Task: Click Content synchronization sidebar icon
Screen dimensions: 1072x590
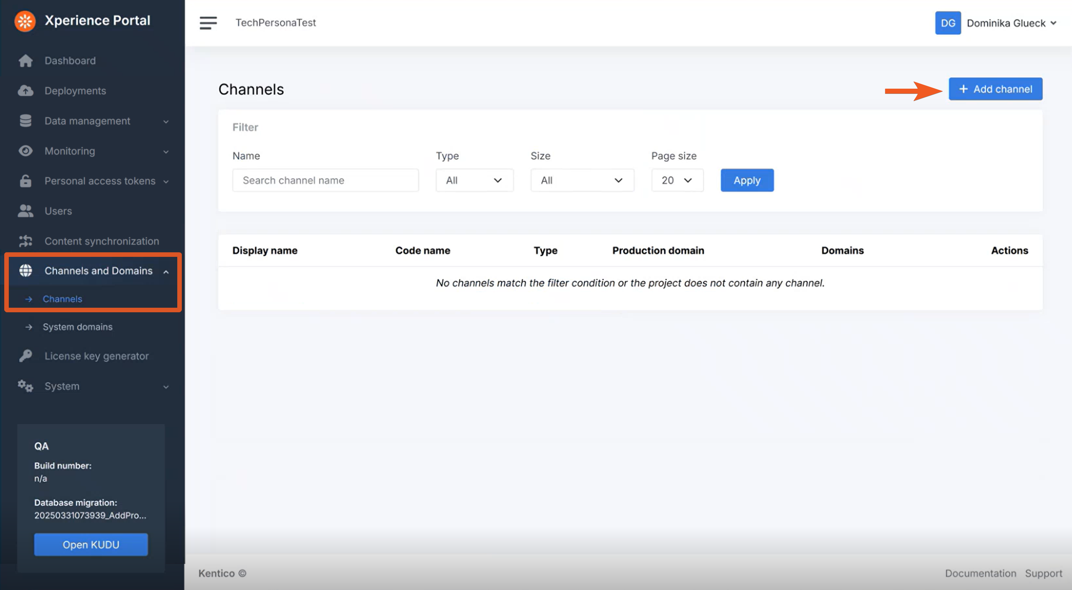Action: pos(25,241)
